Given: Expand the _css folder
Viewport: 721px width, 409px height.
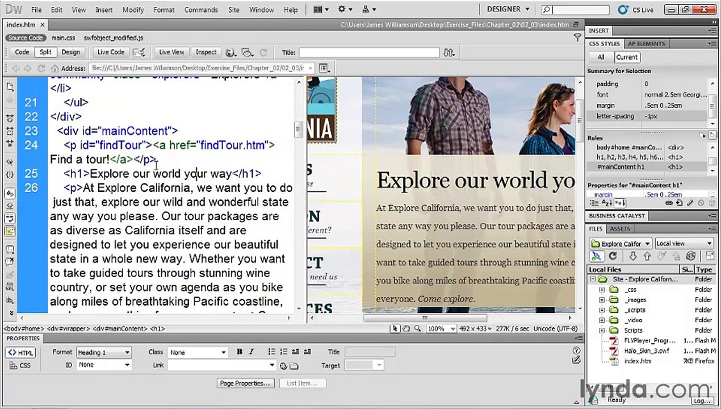Looking at the screenshot, I should 601,290.
